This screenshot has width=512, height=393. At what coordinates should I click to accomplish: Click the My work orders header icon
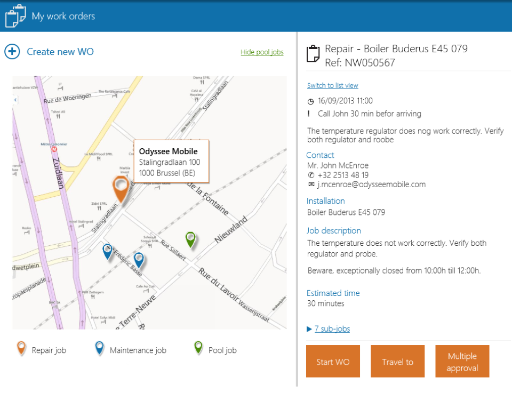tap(15, 16)
